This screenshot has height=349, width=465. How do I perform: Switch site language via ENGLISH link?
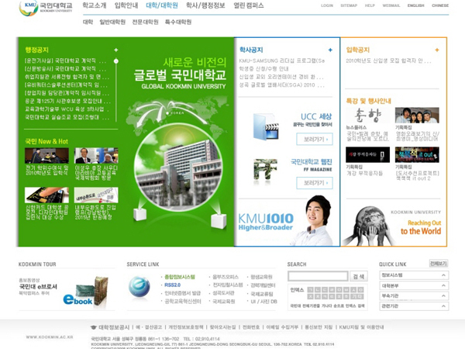coord(415,5)
